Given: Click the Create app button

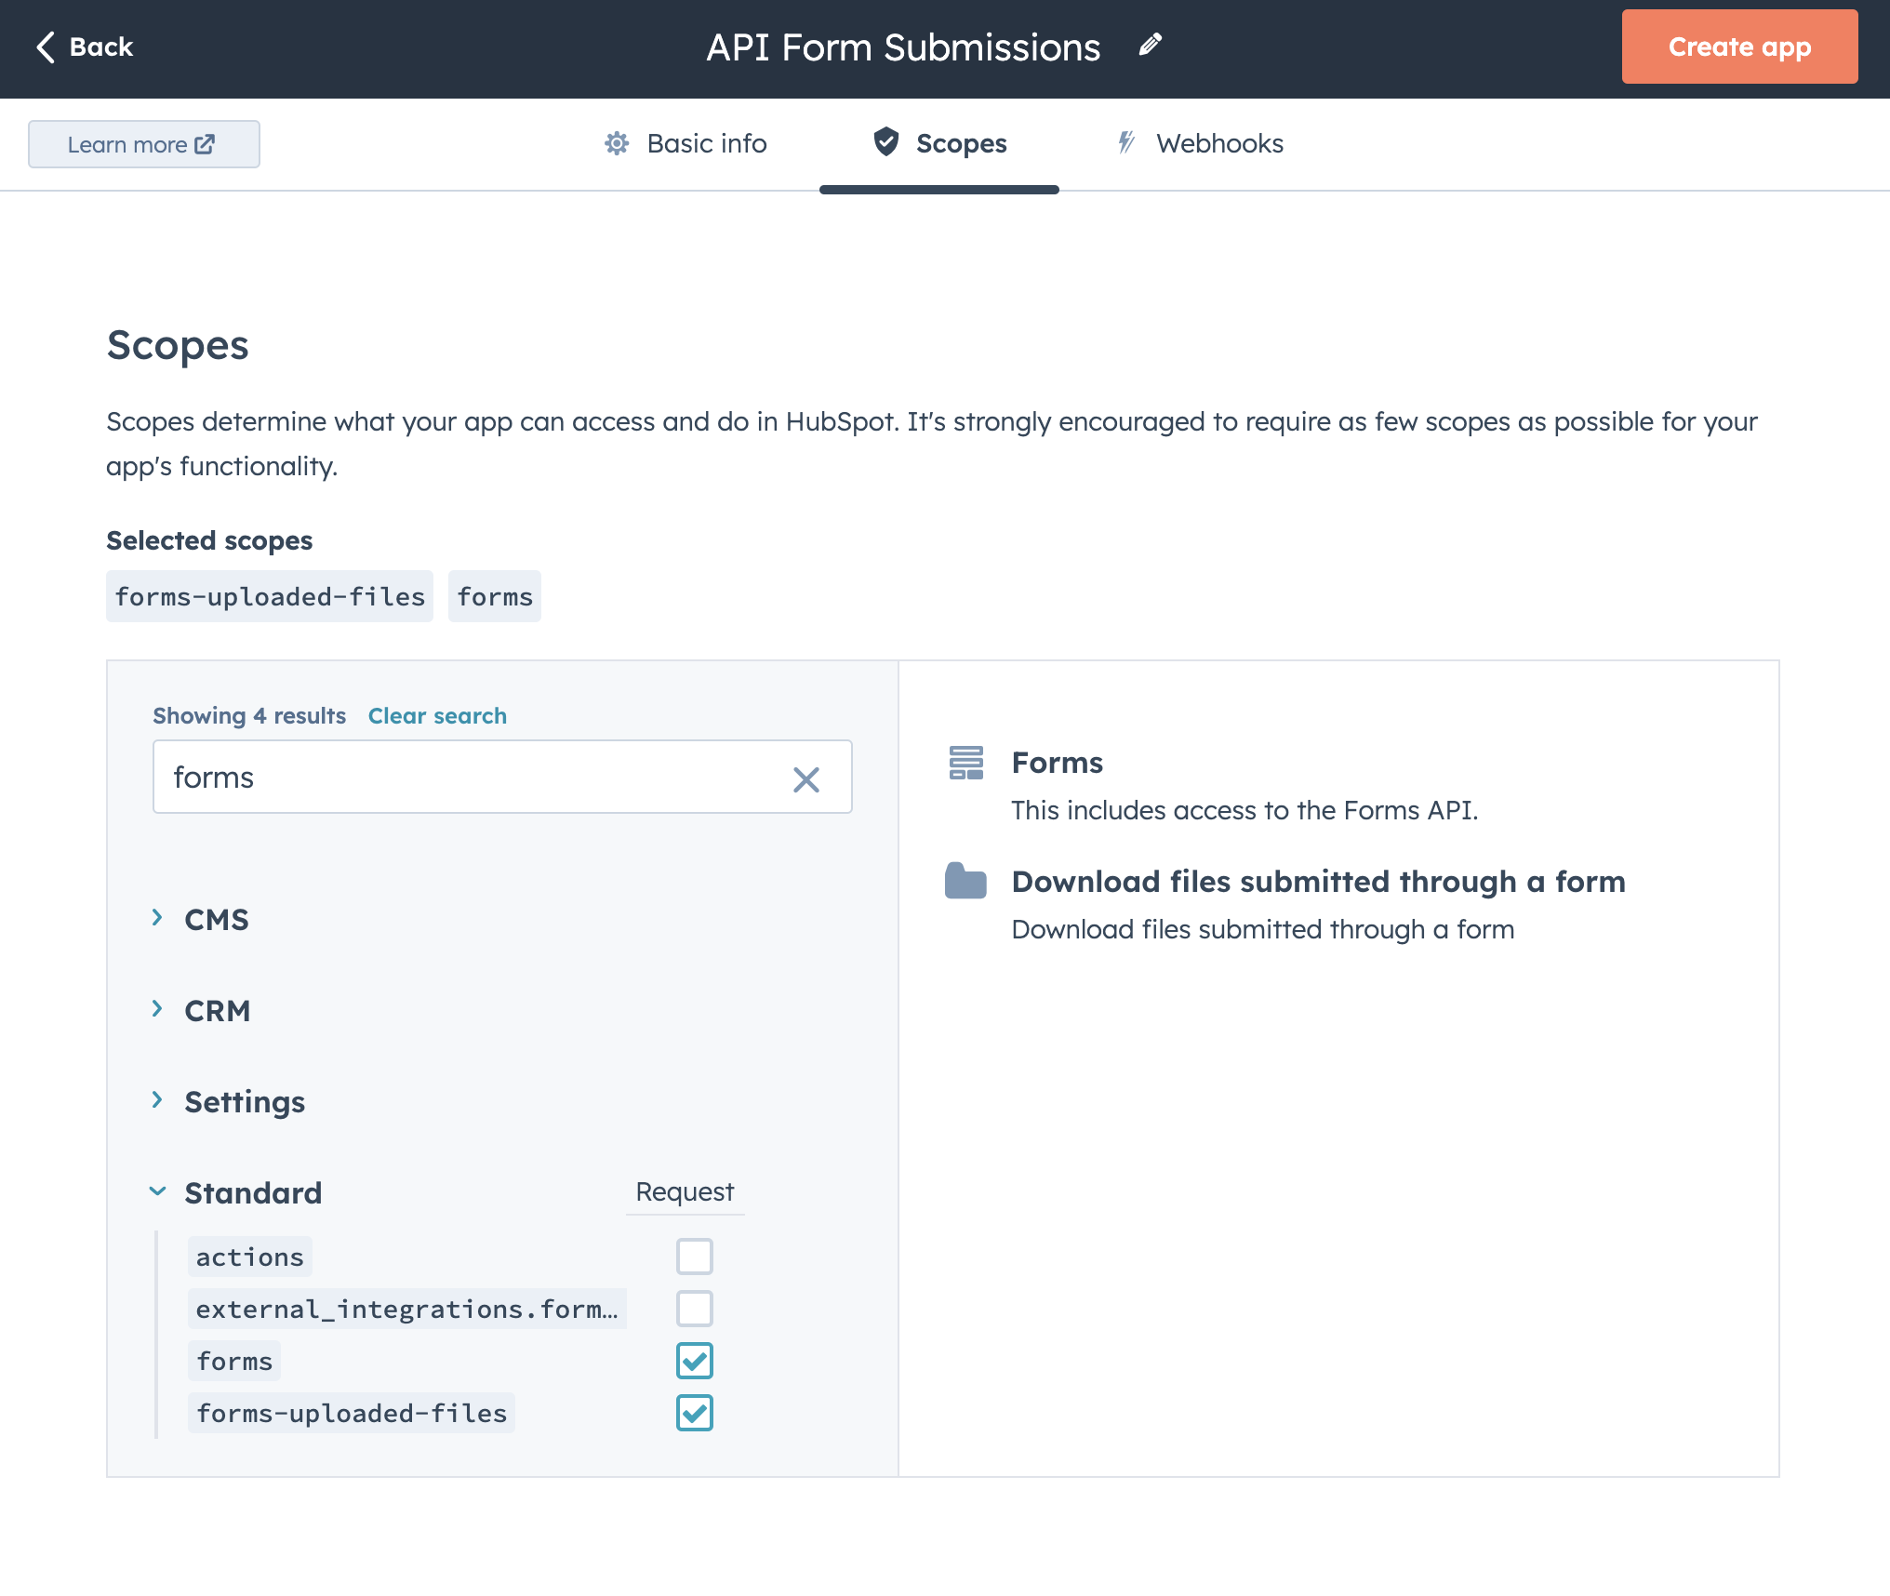Looking at the screenshot, I should (x=1738, y=46).
